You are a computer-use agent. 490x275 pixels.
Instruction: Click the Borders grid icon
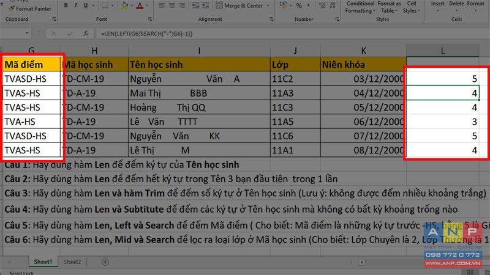click(x=105, y=5)
